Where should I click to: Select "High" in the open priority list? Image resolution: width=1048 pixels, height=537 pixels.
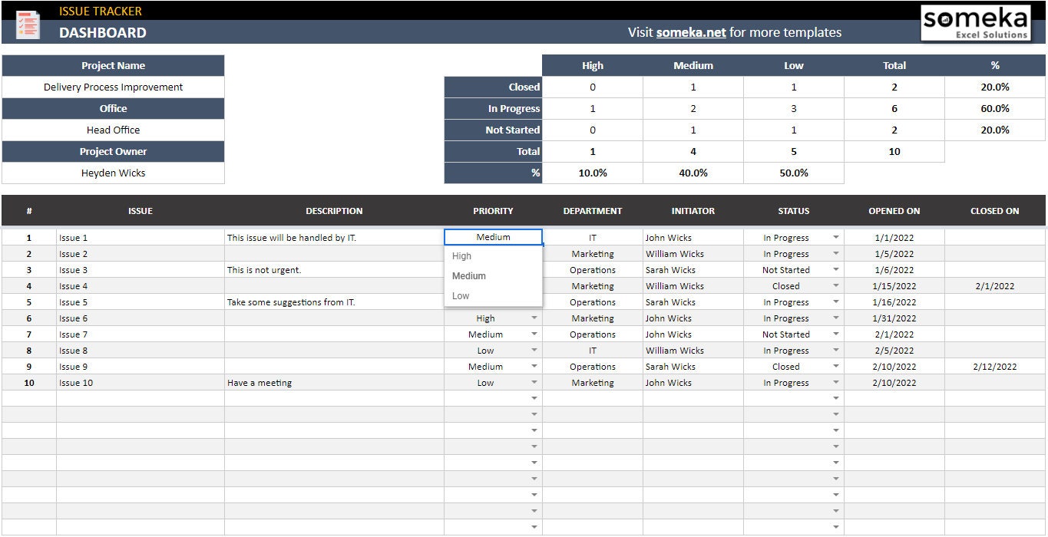pos(461,255)
